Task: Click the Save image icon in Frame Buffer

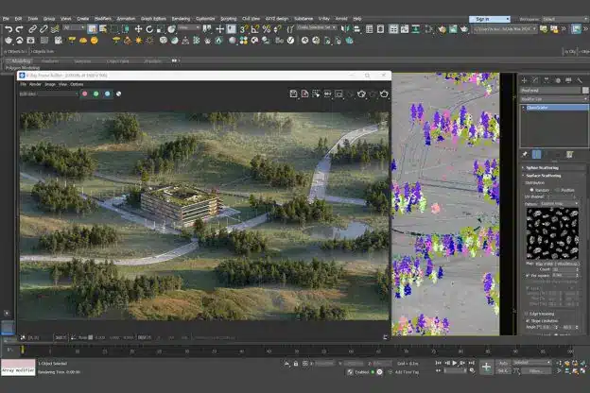Action: point(293,94)
